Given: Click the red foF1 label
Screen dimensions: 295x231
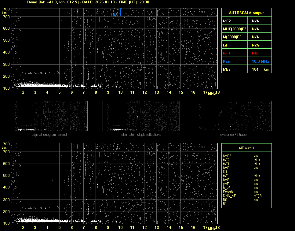Looking at the screenshot, I should 227,53.
